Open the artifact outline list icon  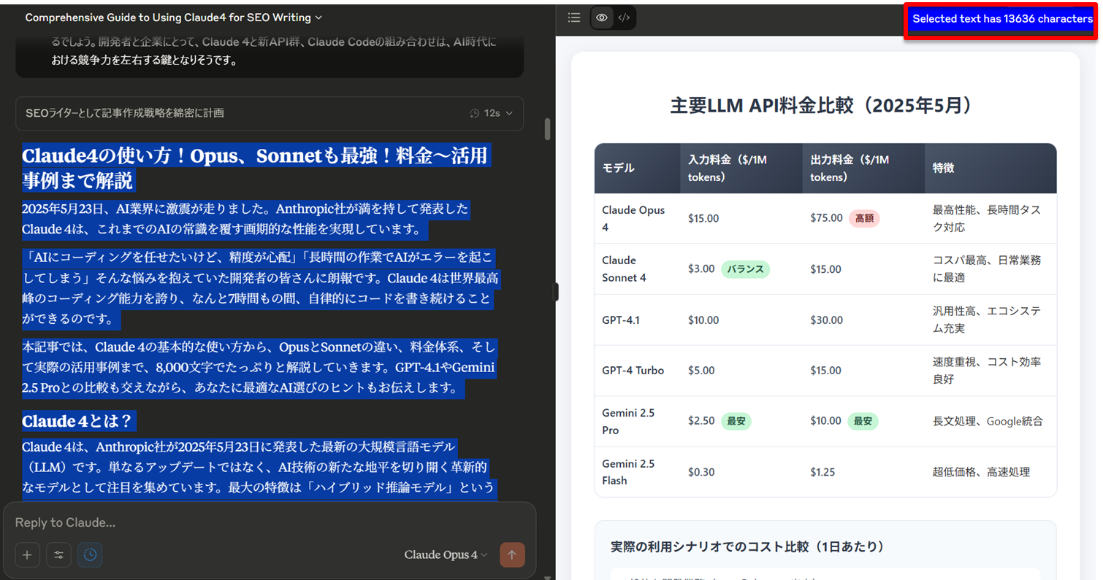574,18
